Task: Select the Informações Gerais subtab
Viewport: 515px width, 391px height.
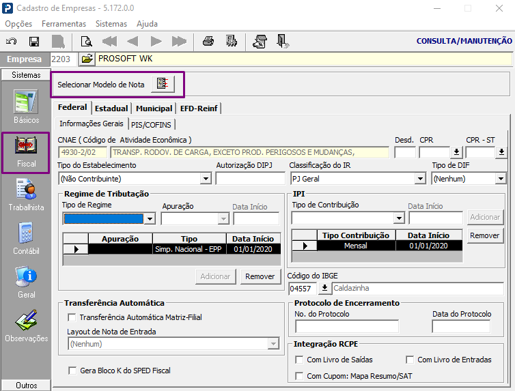Action: 92,124
